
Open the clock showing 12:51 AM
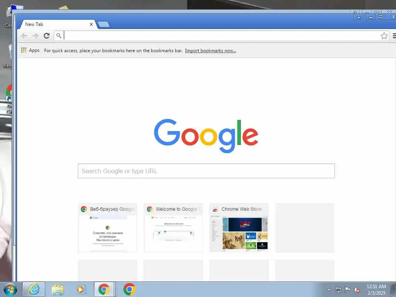pyautogui.click(x=376, y=289)
